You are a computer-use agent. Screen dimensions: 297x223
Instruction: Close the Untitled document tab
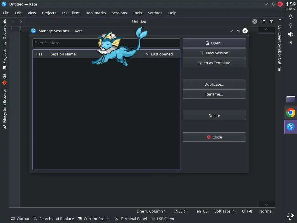[x=255, y=21]
